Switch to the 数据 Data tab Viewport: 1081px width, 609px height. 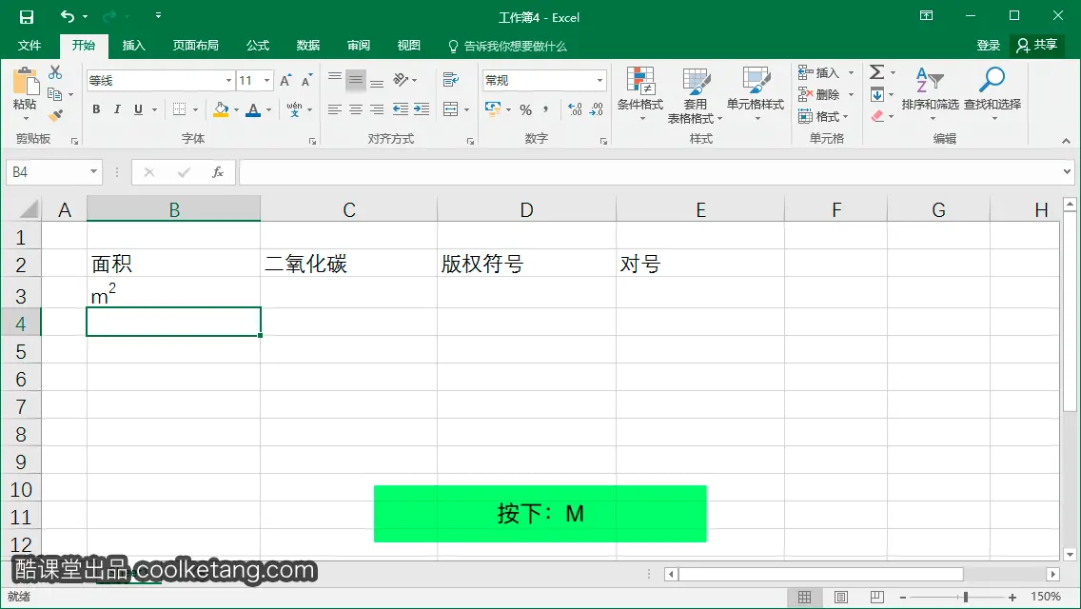pyautogui.click(x=308, y=46)
